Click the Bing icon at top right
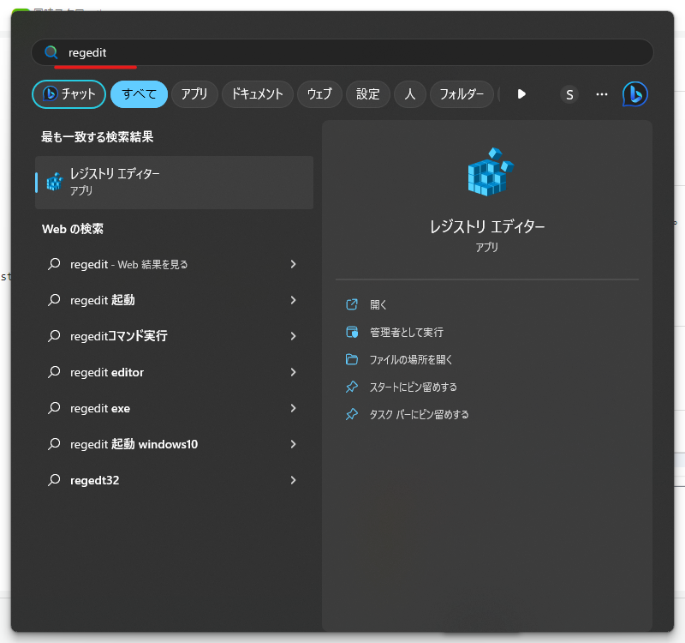 click(x=634, y=94)
